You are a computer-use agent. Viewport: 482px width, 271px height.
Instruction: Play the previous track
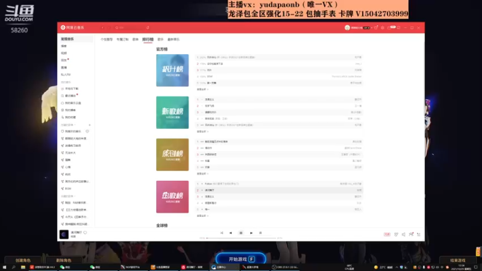pyautogui.click(x=231, y=233)
